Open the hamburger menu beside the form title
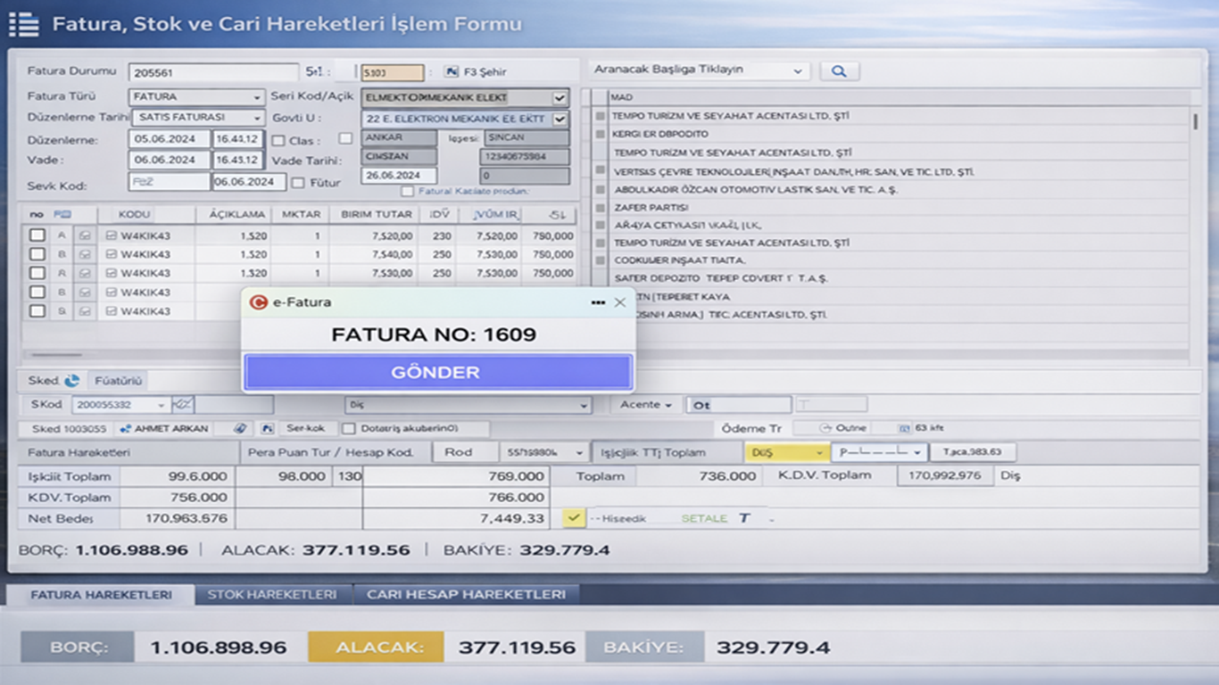 pyautogui.click(x=23, y=24)
